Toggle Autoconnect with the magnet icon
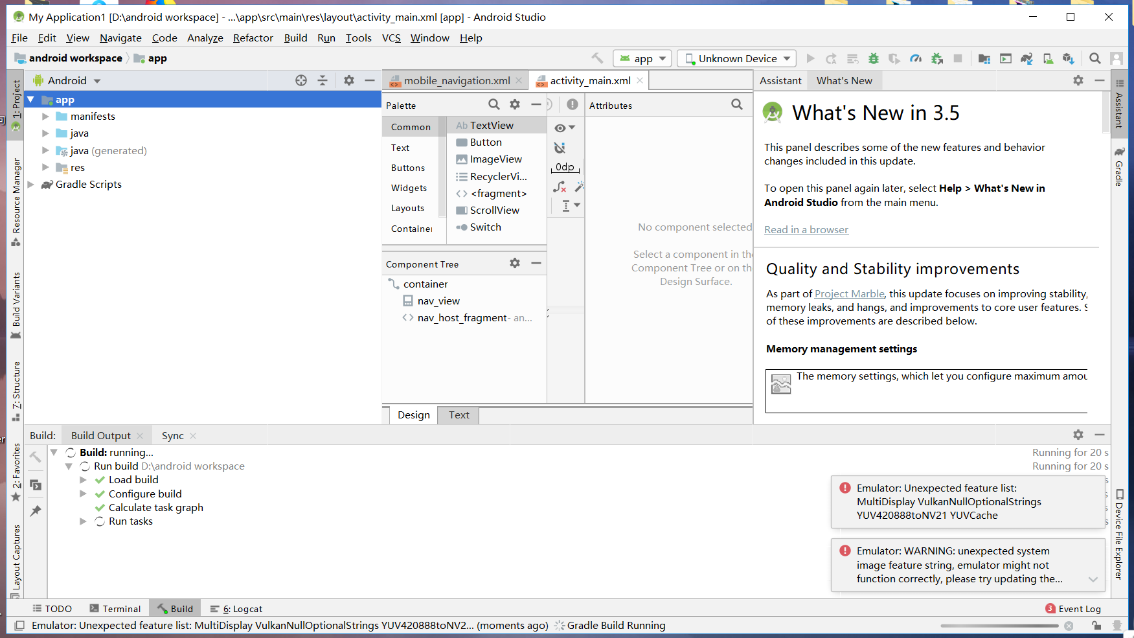Screen dimensions: 1134x638 (560, 148)
